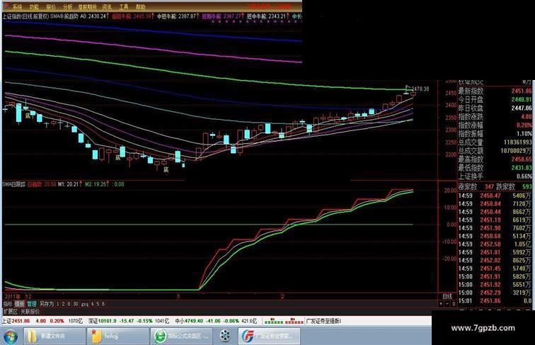Image resolution: width=535 pixels, height=345 pixels.
Task: Open the 工具 menu
Action: pos(125,6)
